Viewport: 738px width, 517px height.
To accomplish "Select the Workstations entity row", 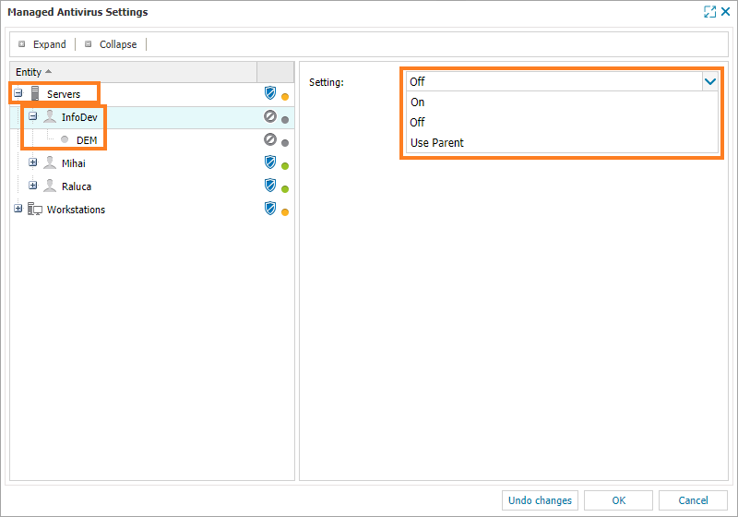I will 152,210.
